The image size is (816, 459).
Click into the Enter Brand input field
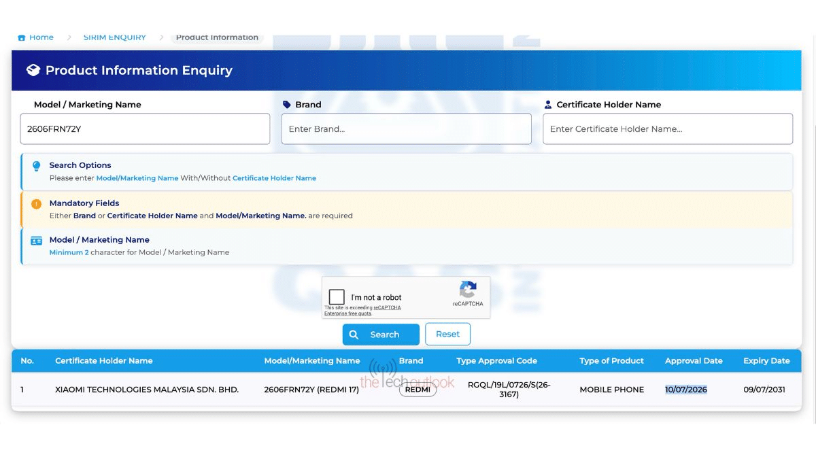point(407,129)
